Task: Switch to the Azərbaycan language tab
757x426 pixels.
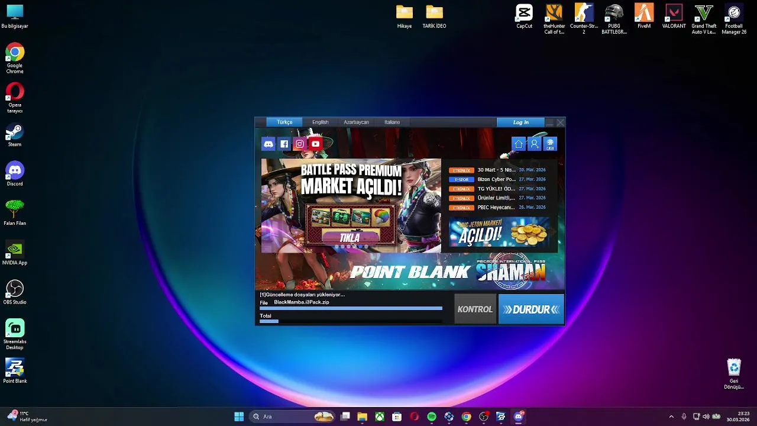Action: (356, 122)
